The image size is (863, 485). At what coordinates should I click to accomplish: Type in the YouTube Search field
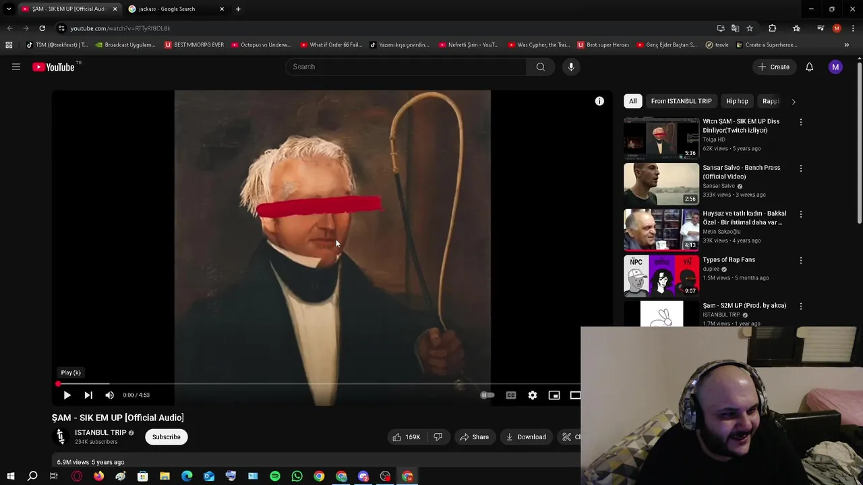pyautogui.click(x=406, y=67)
